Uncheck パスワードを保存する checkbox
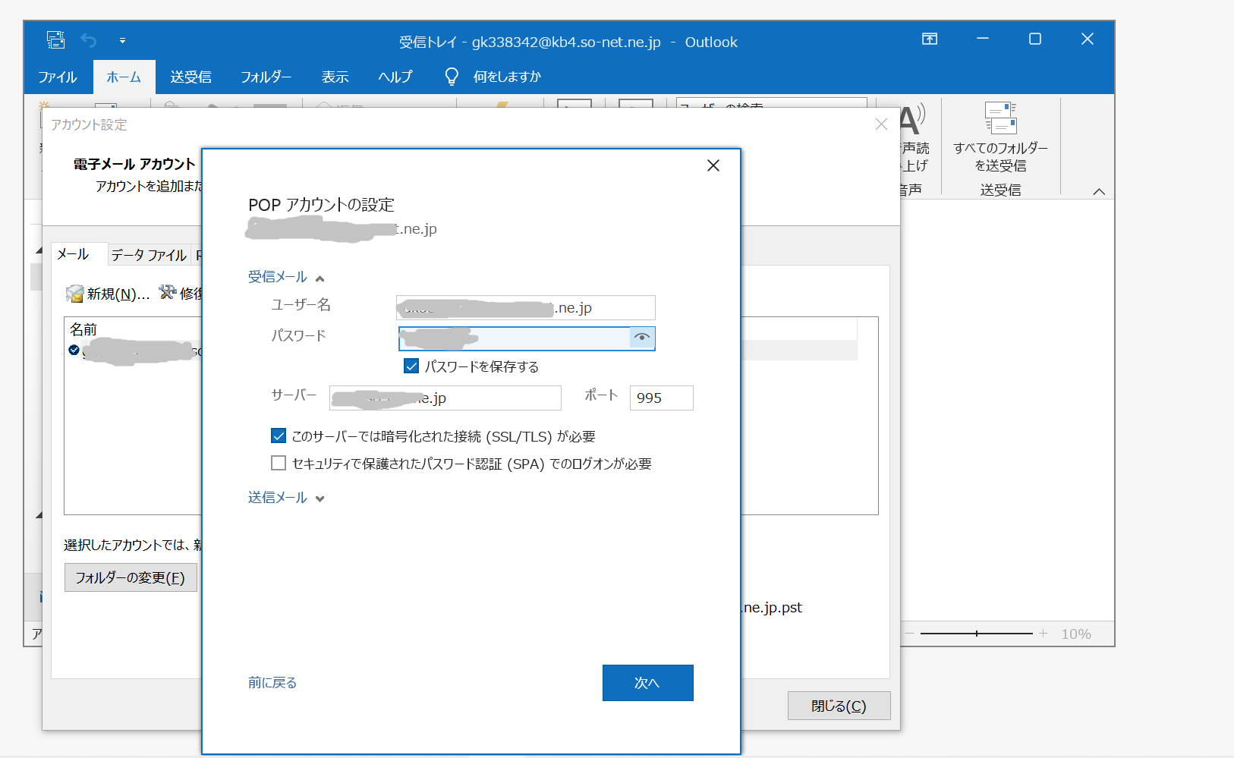Image resolution: width=1234 pixels, height=758 pixels. point(411,366)
